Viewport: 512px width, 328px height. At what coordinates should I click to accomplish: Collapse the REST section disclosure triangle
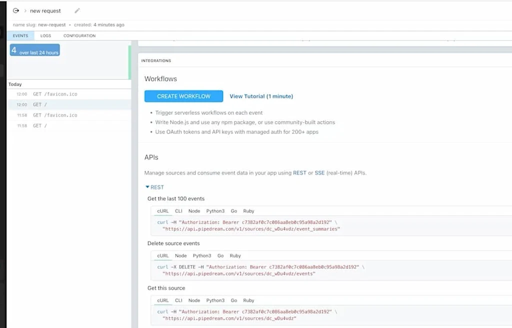point(148,187)
